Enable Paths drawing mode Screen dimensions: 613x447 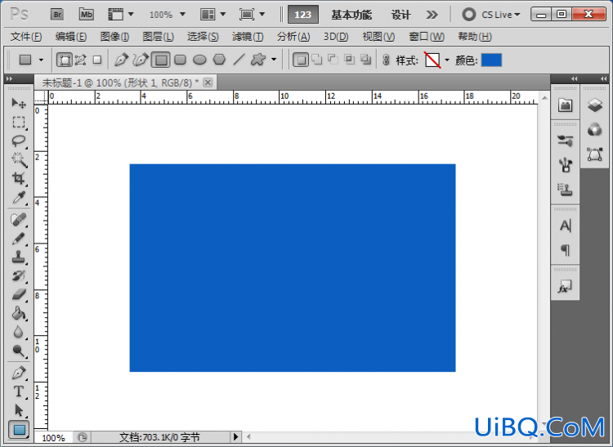[81, 60]
